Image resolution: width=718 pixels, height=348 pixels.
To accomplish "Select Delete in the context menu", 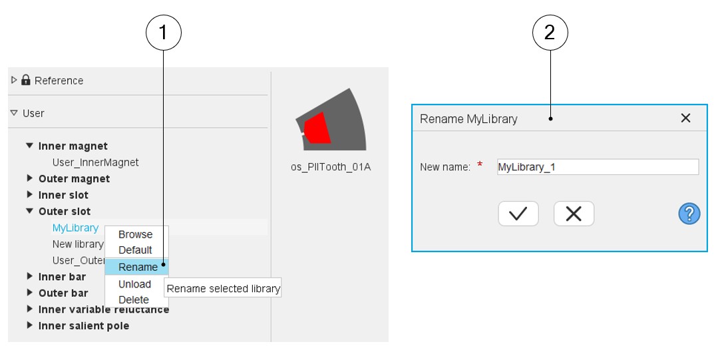I will tap(134, 299).
